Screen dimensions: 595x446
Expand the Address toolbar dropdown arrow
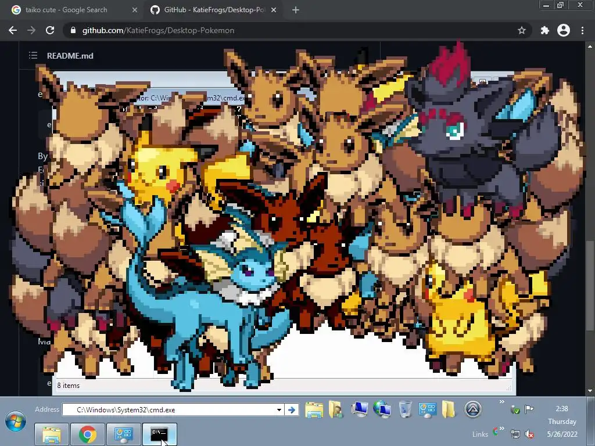pyautogui.click(x=279, y=409)
